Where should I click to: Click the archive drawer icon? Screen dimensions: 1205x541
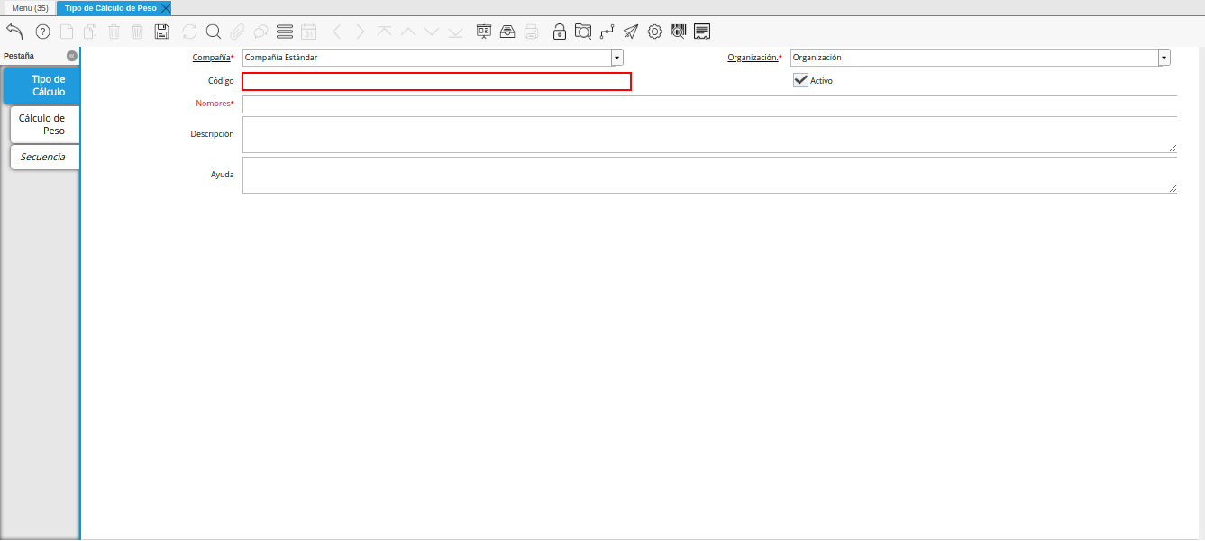click(507, 32)
